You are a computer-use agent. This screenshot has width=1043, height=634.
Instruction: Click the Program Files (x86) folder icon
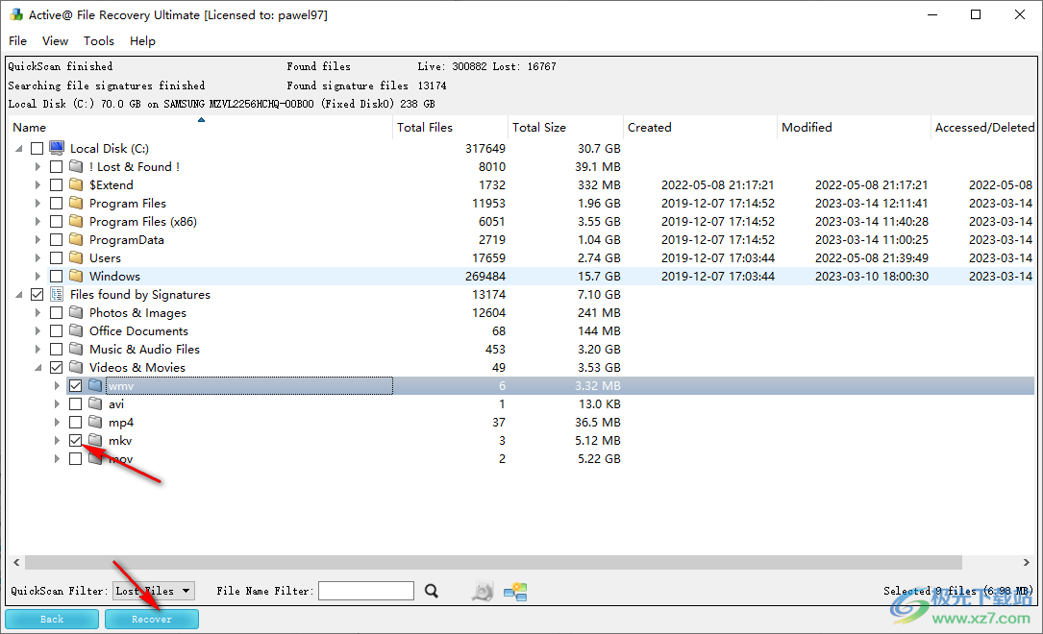(x=77, y=221)
